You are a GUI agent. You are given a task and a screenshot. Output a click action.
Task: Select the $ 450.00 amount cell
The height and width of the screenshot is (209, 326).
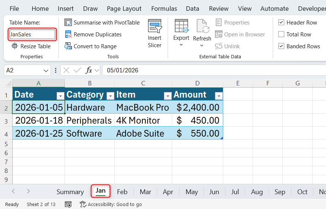[x=197, y=120]
